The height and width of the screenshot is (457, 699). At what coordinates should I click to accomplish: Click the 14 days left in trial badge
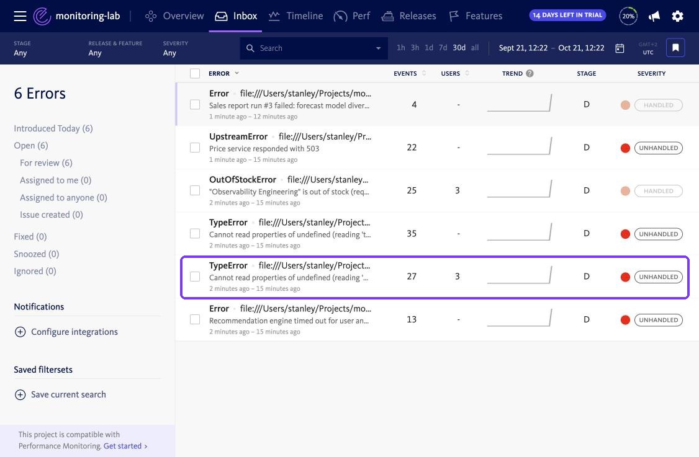click(567, 15)
